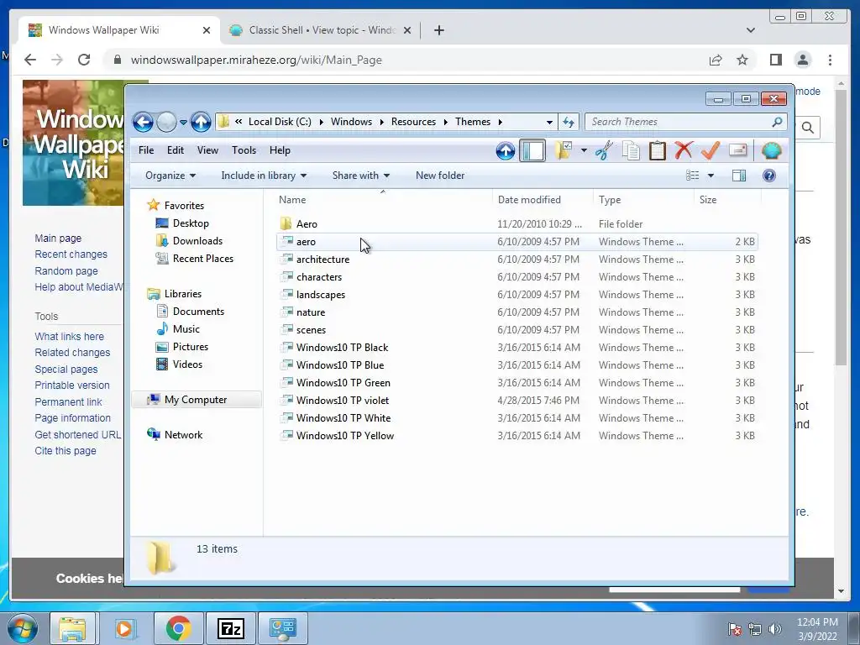Open Chrome three-dot menu
Viewport: 860px width, 645px height.
click(830, 60)
